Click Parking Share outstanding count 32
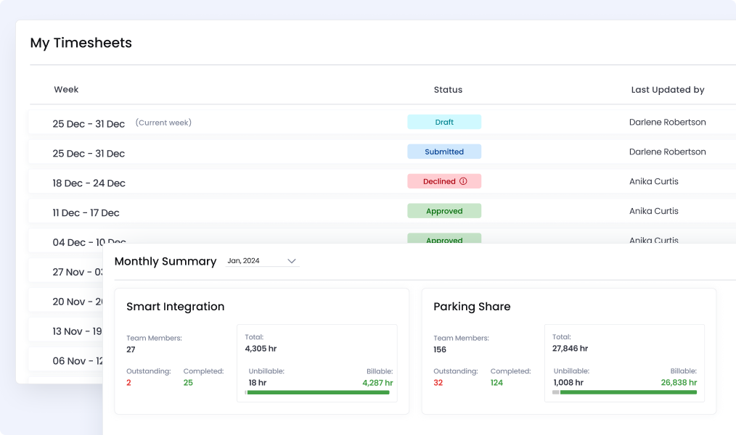 (x=438, y=383)
